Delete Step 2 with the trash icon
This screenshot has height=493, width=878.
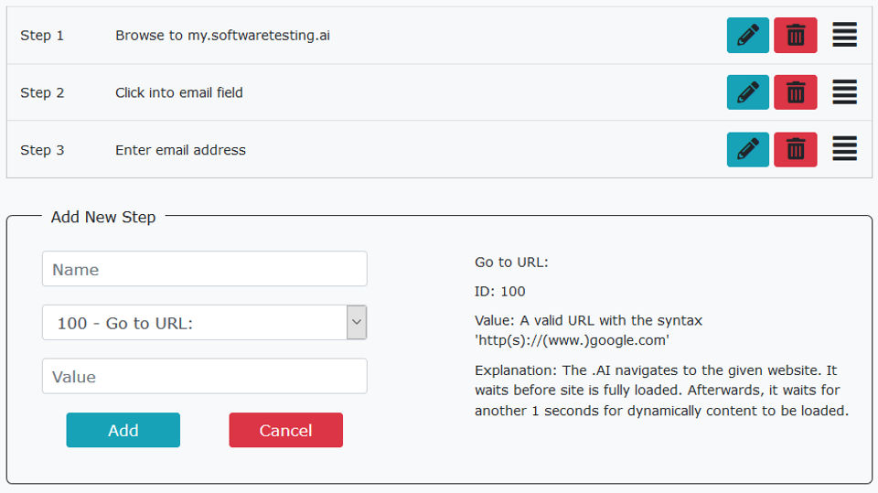[795, 92]
